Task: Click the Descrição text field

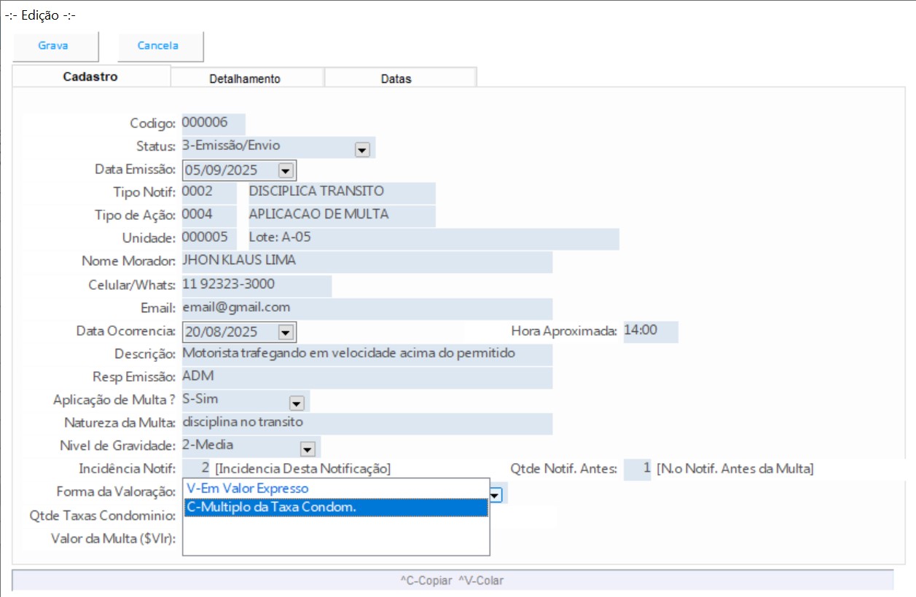Action: [366, 354]
